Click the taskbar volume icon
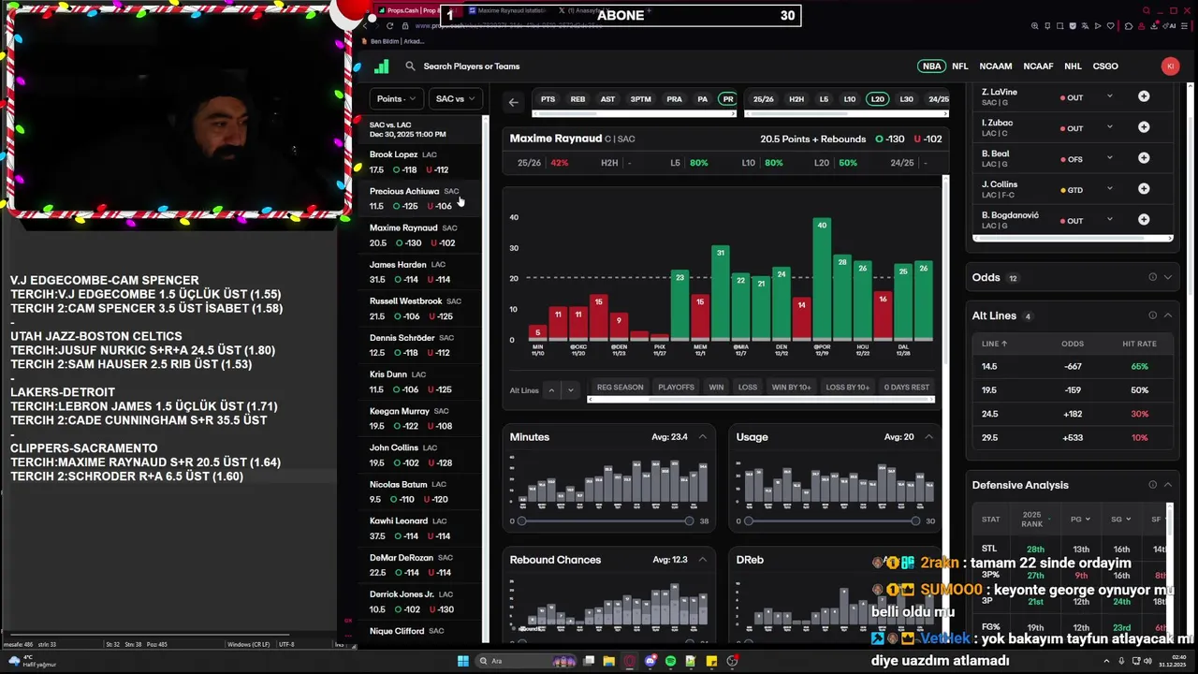The height and width of the screenshot is (674, 1198). coord(1147,661)
